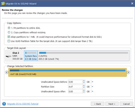Viewport: 135px width, 108px height.
Task: Open unit dropdown for Unallocated Space After
Action: pos(92,92)
